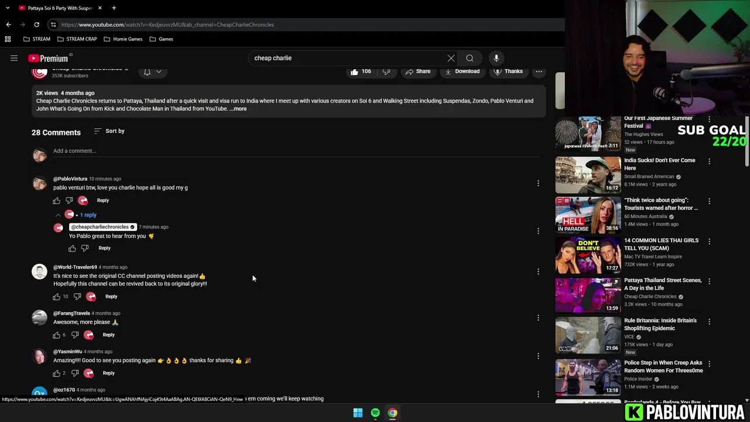This screenshot has width=750, height=422.
Task: Open @YasminWu profile link
Action: click(x=67, y=352)
